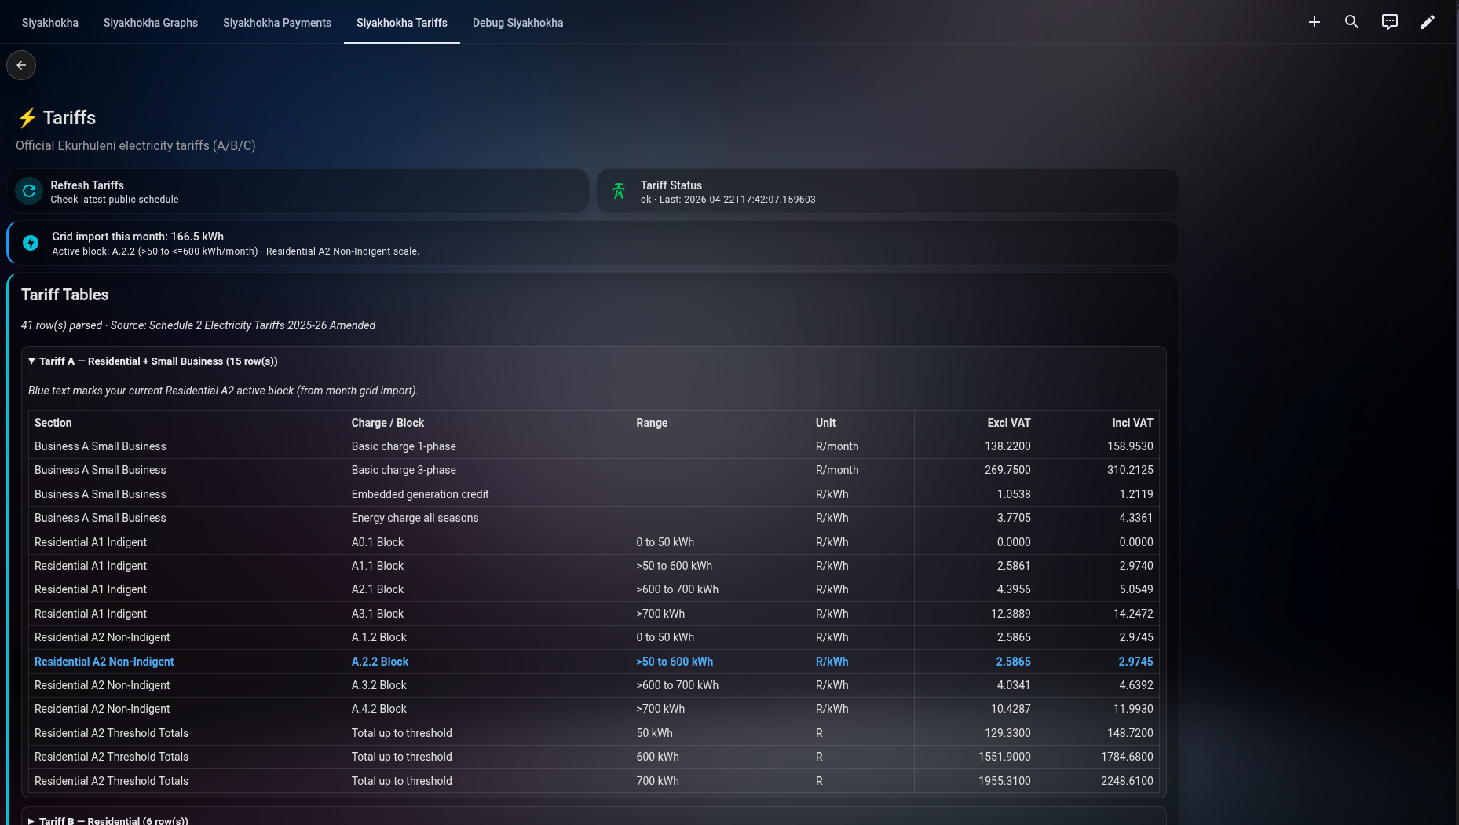Viewport: 1459px width, 825px height.
Task: Open the Tariff Status card
Action: tap(887, 191)
